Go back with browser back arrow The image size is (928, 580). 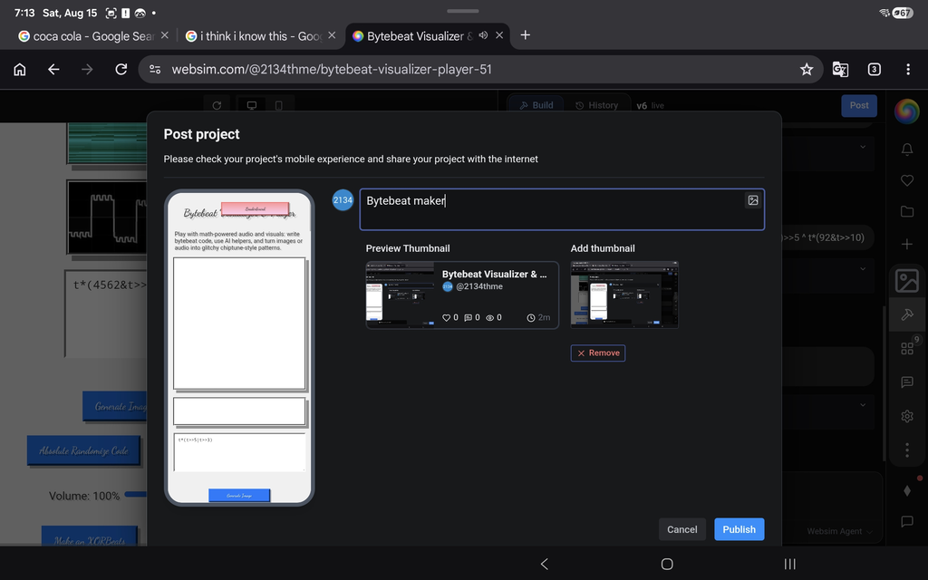[53, 69]
